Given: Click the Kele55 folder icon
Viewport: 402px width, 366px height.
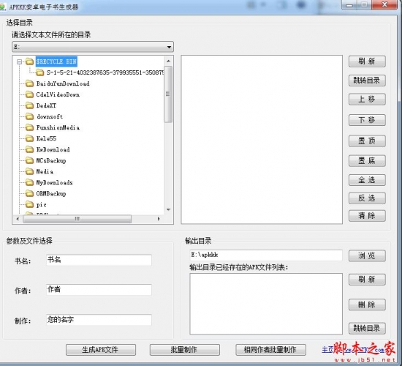Looking at the screenshot, I should (30, 138).
